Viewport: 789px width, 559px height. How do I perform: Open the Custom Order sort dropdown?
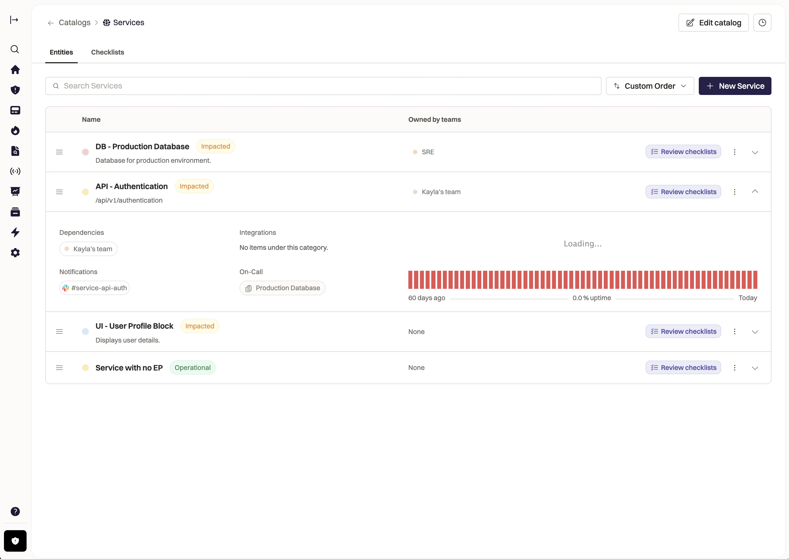(650, 86)
